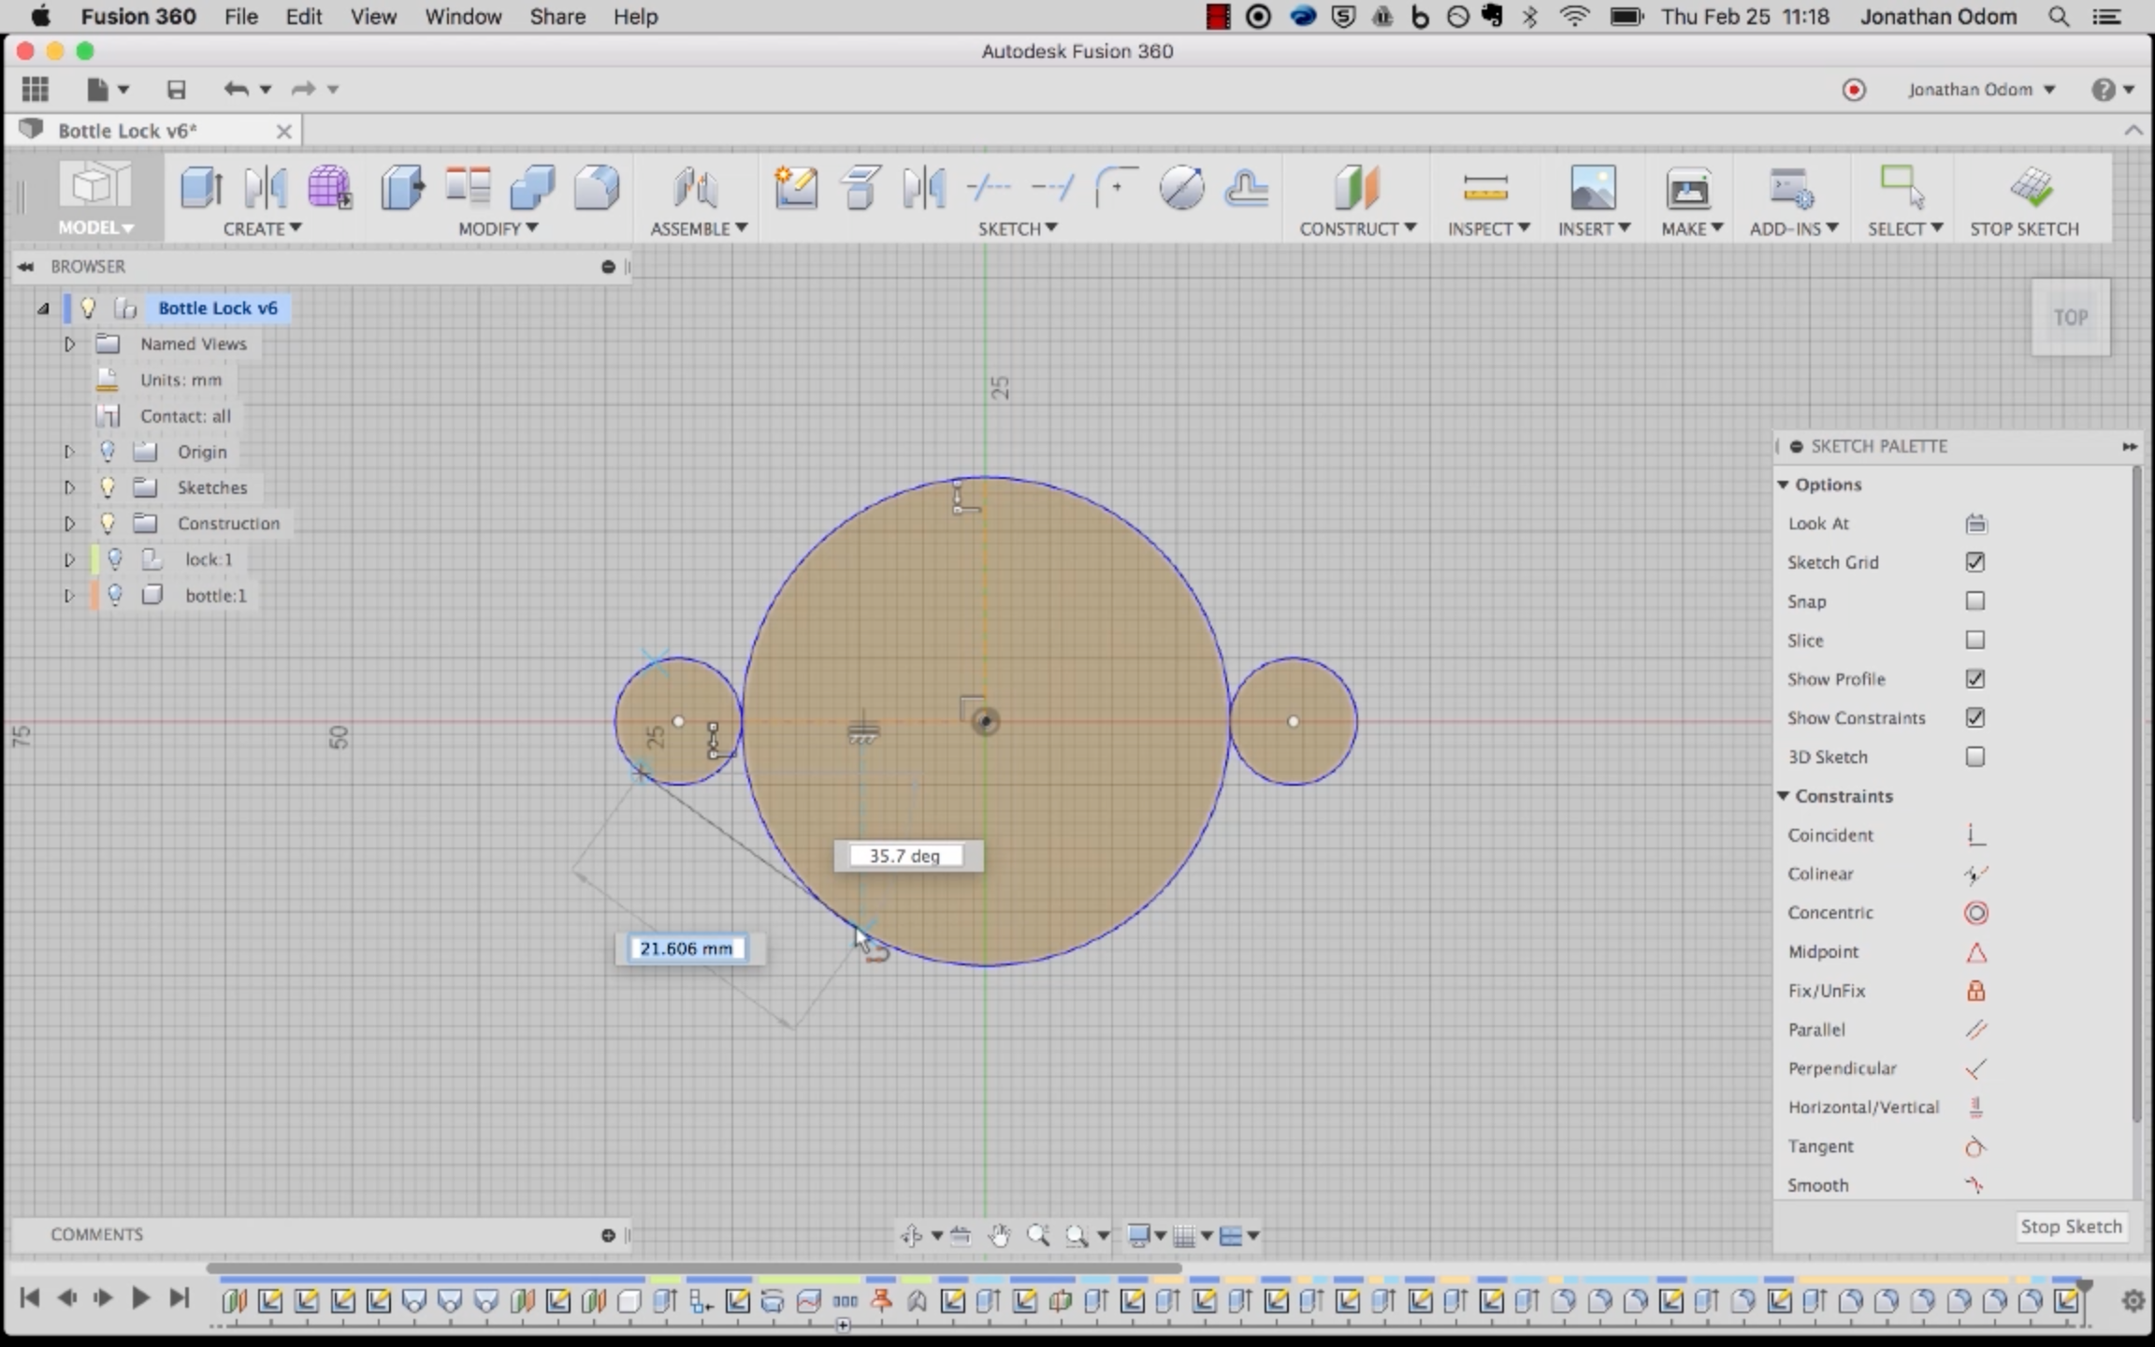Screen dimensions: 2155x1347
Task: Enable the 3D Sketch checkbox
Action: click(1974, 757)
